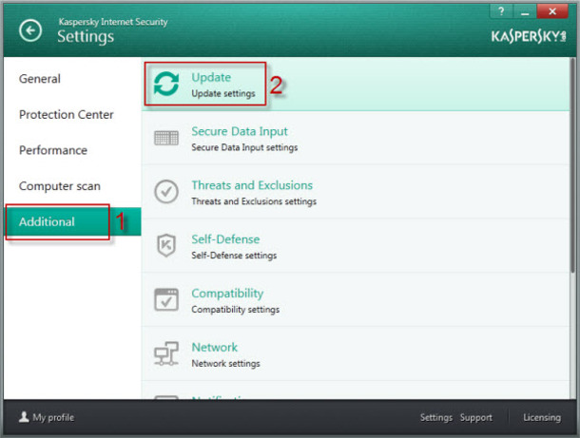Click the Secure Data Input keyboard icon
The width and height of the screenshot is (580, 438).
(166, 138)
